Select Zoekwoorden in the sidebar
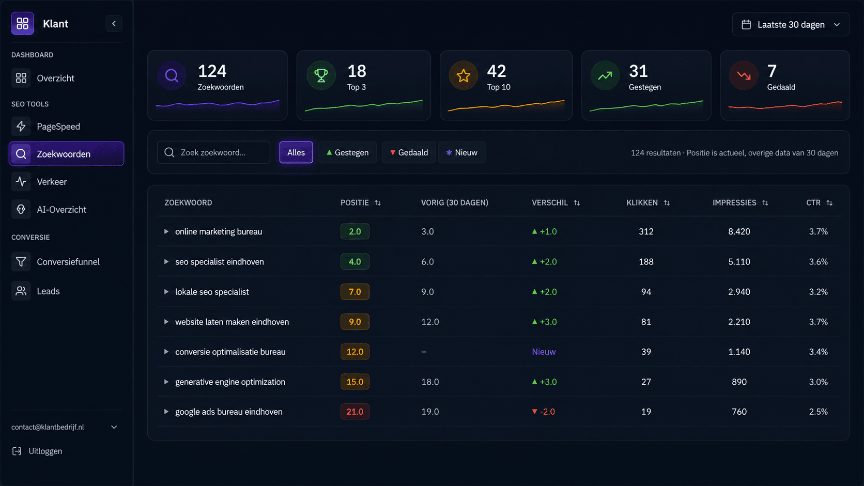Screen dimensions: 864x486 click(66, 154)
